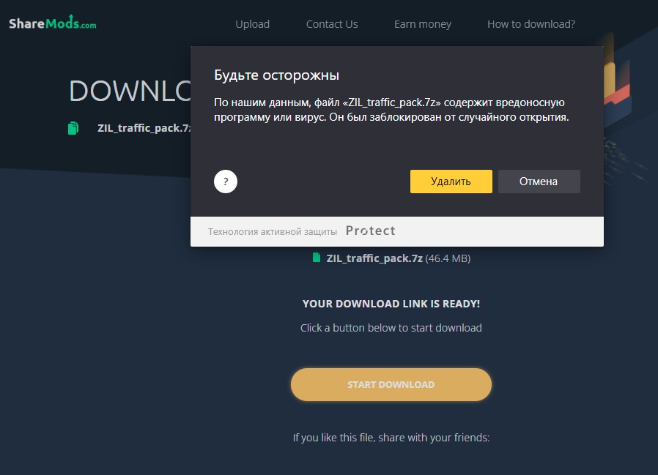Click the START DOWNLOAD button
Viewport: 658px width, 475px height.
[x=391, y=384]
